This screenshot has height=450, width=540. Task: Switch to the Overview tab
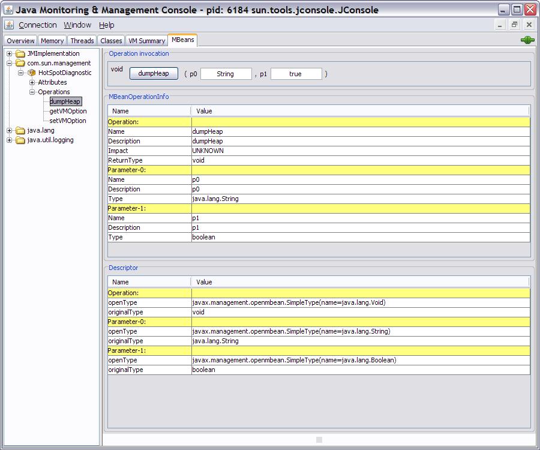pyautogui.click(x=20, y=41)
